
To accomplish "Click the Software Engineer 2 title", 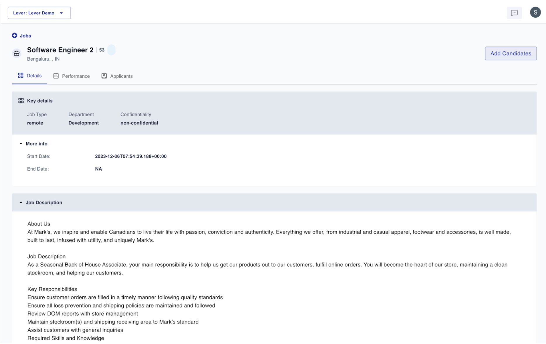I will pyautogui.click(x=60, y=50).
